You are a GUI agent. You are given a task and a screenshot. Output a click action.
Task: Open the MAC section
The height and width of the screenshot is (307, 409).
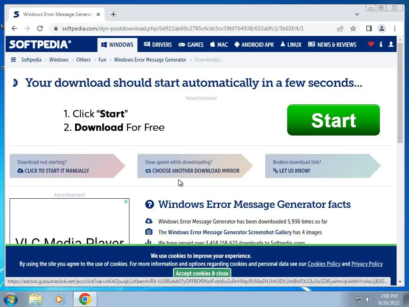[219, 45]
